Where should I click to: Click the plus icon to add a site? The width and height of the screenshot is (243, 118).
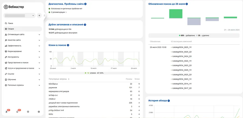(x=39, y=16)
